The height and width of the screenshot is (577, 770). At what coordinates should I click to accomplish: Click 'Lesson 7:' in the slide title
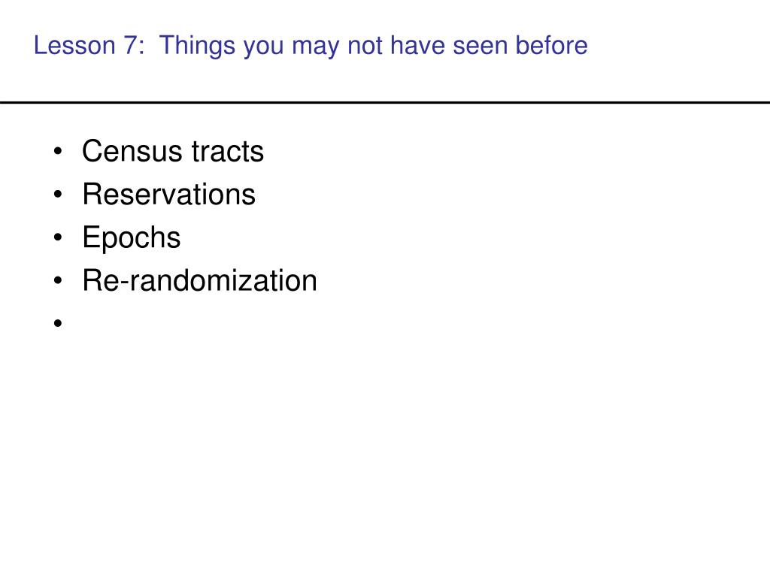click(x=89, y=46)
